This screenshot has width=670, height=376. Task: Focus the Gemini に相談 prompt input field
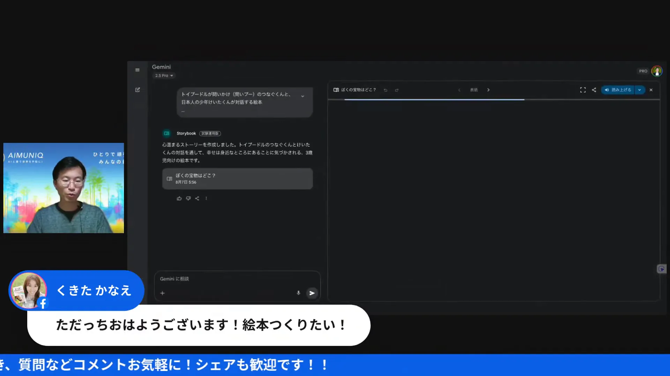coord(237,279)
